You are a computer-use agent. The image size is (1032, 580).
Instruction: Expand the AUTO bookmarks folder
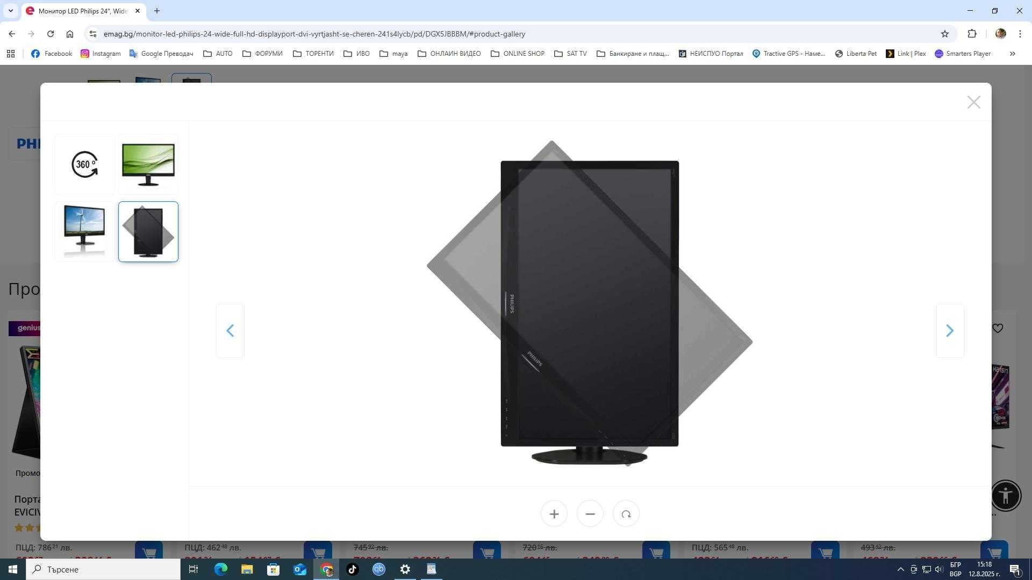(218, 54)
